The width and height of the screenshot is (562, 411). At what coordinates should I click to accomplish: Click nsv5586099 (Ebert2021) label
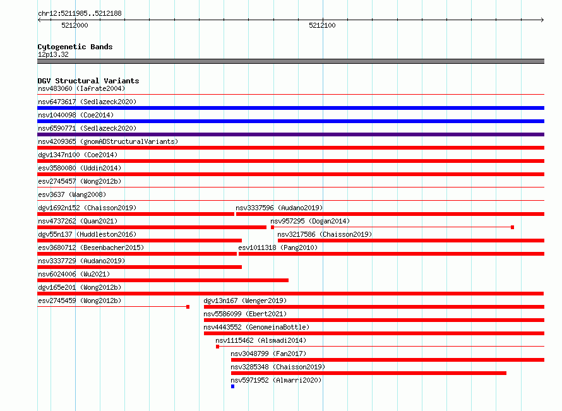[245, 314]
